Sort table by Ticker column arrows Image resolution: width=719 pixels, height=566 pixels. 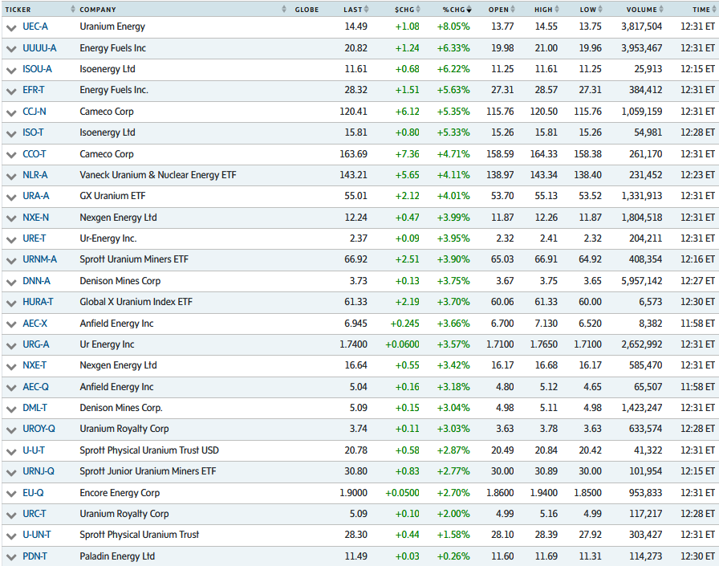72,9
